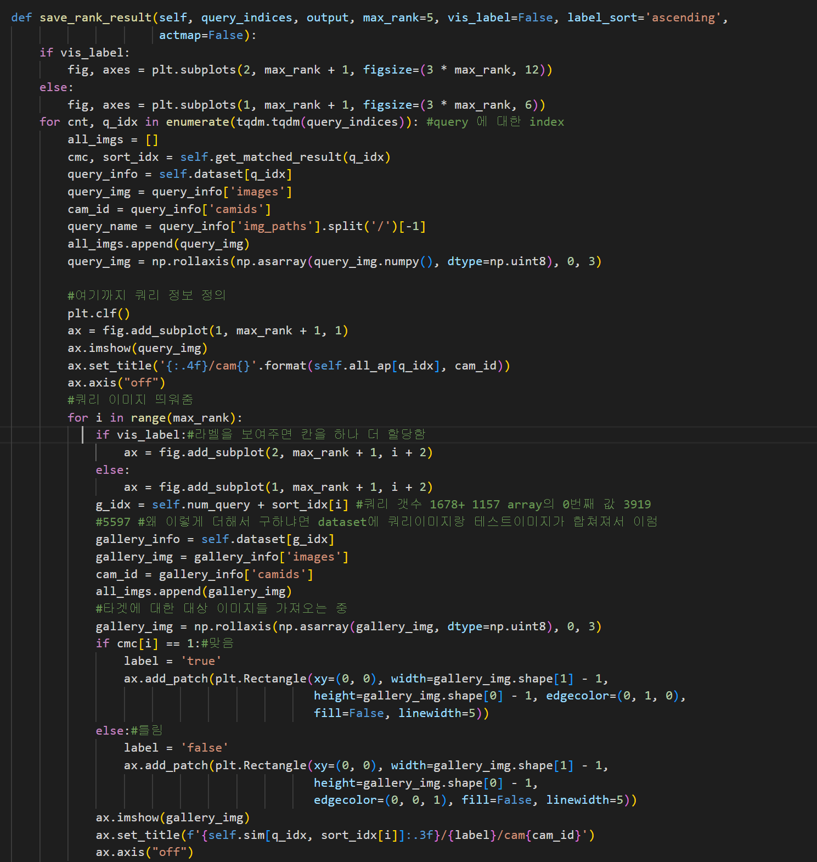
Task: Click fig.add_subplot(2, max_rank + 1, i + 2)
Action: point(296,452)
